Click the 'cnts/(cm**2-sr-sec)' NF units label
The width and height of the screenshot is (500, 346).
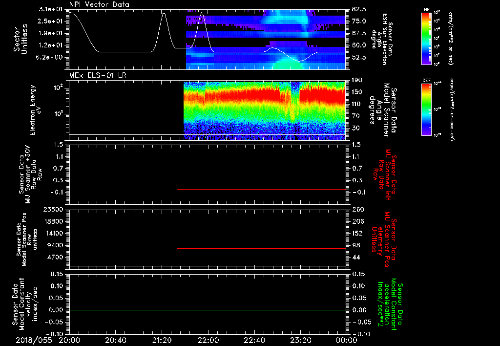(x=451, y=39)
